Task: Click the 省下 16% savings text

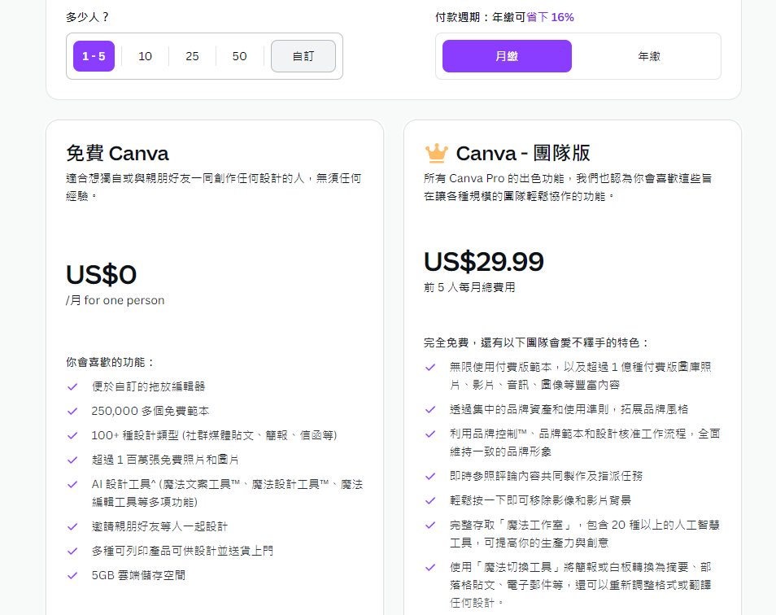Action: 550,17
